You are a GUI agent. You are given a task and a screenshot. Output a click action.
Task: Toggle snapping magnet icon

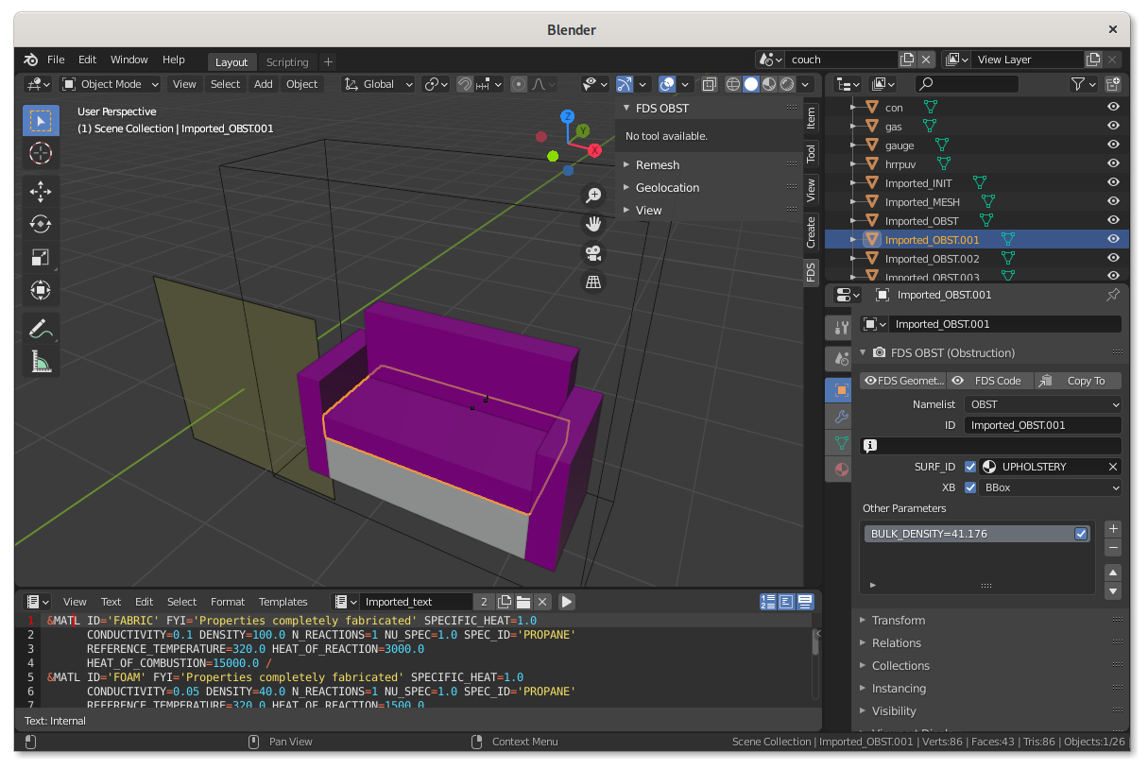(465, 84)
